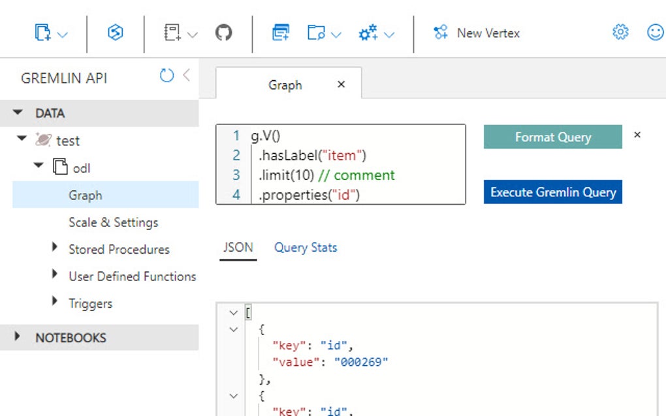Collapse the left pane with the chevron icon
The width and height of the screenshot is (666, 416).
pos(188,75)
